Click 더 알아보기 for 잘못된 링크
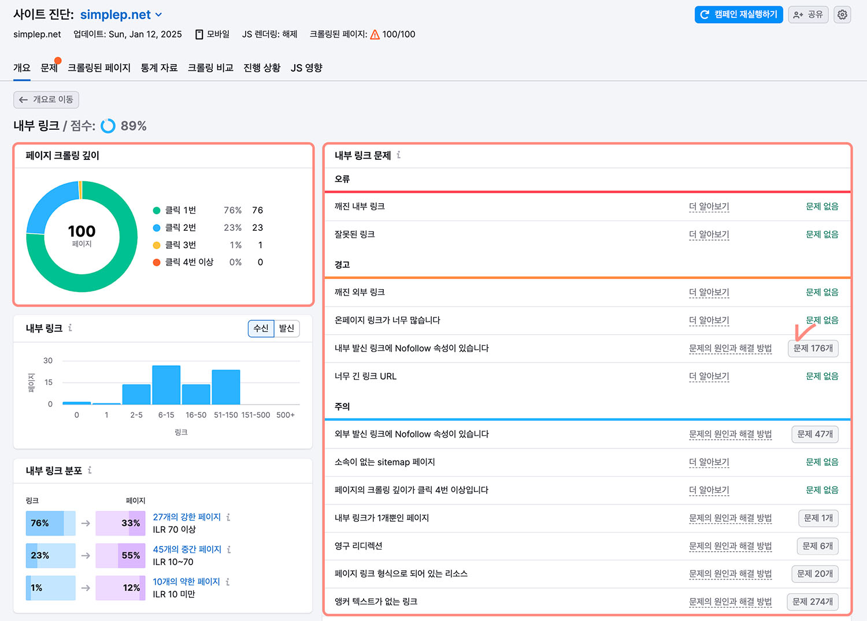867x621 pixels. 709,234
